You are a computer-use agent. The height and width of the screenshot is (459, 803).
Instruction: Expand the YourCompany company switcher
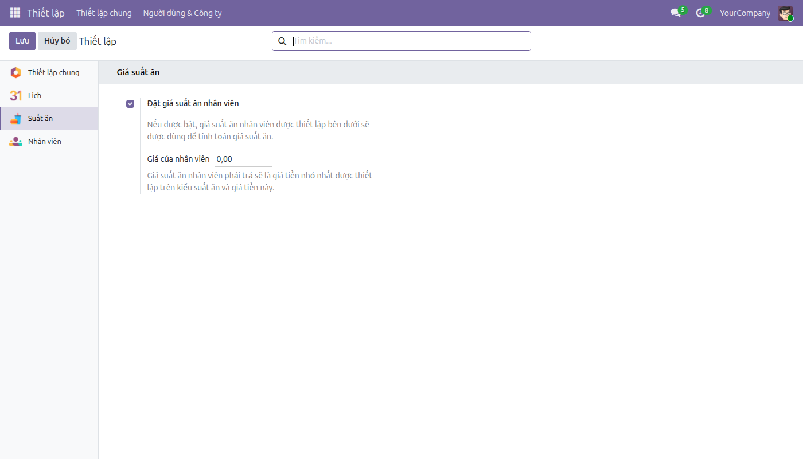[745, 13]
